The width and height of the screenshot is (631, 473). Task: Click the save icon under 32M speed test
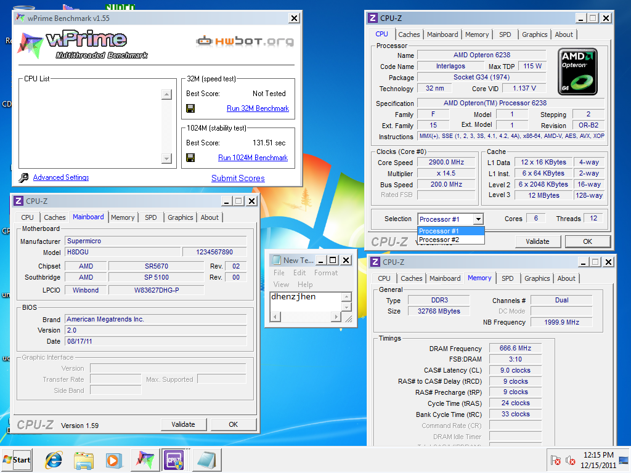(x=190, y=108)
